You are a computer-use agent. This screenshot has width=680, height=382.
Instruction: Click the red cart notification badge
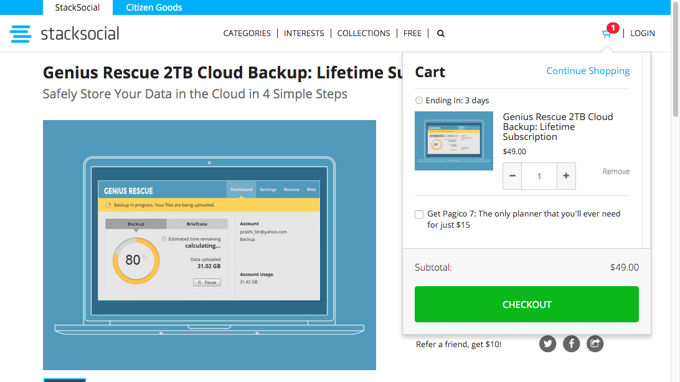click(x=613, y=27)
